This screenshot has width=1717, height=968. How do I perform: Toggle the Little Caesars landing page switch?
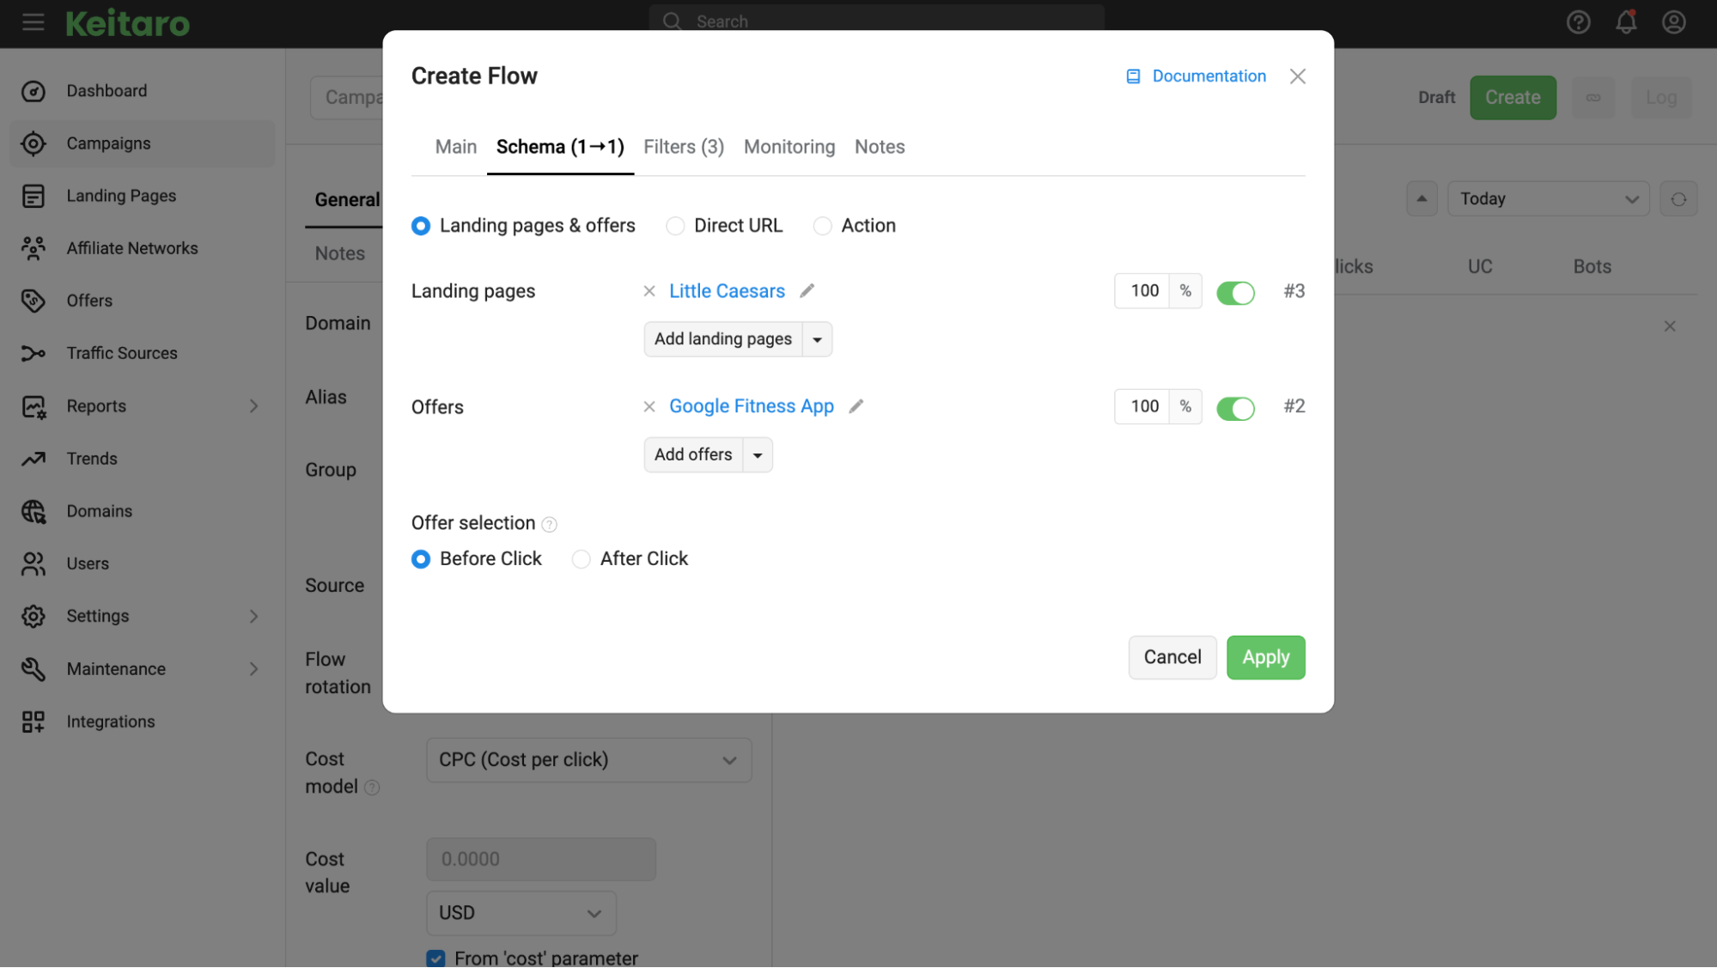[1235, 293]
